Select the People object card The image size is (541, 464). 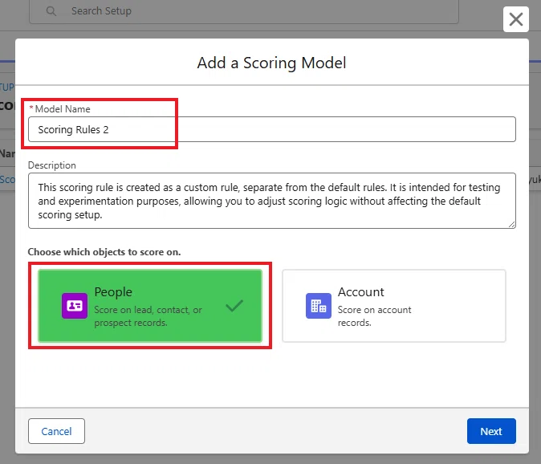150,306
